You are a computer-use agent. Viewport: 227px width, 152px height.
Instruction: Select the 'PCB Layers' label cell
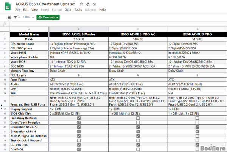coord(29,75)
